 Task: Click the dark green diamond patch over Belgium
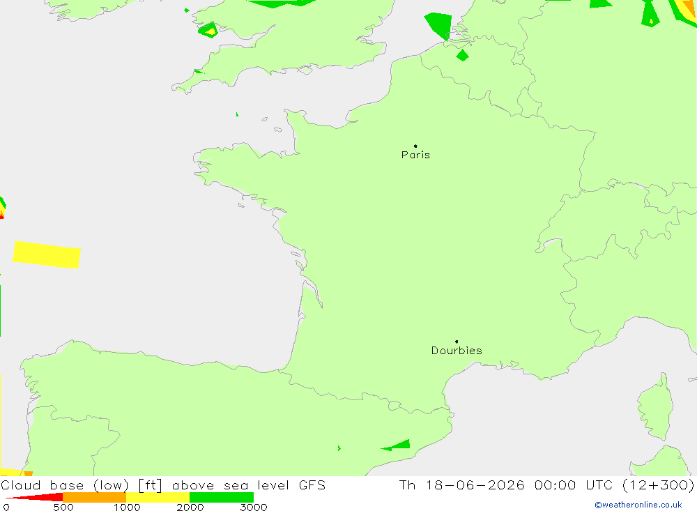[462, 55]
